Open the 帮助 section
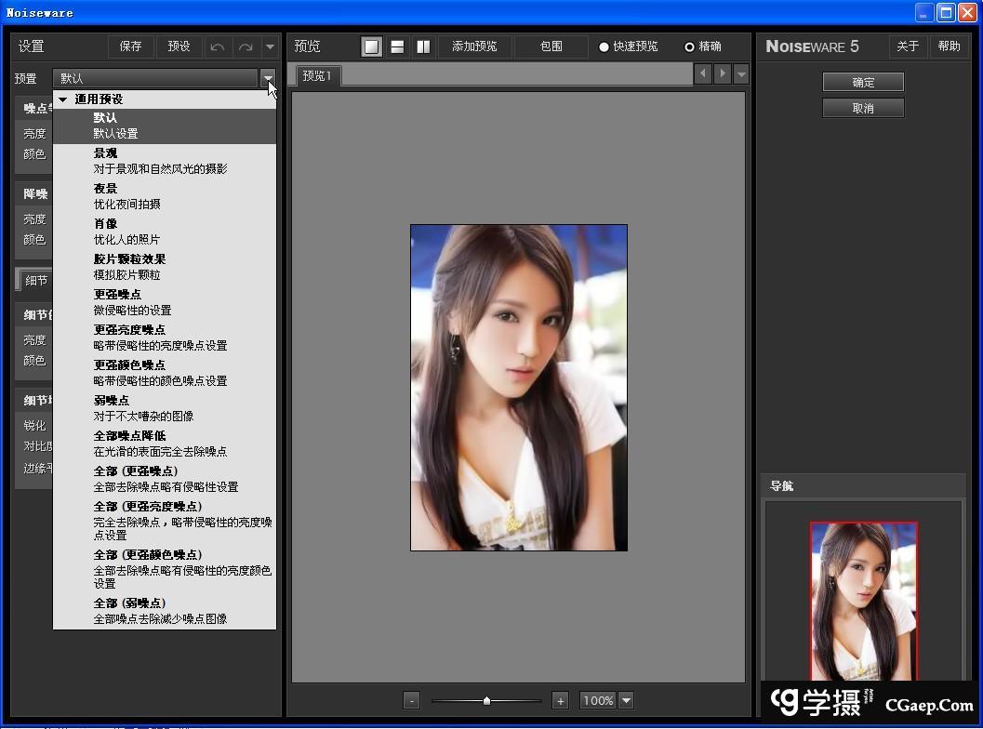 [950, 46]
